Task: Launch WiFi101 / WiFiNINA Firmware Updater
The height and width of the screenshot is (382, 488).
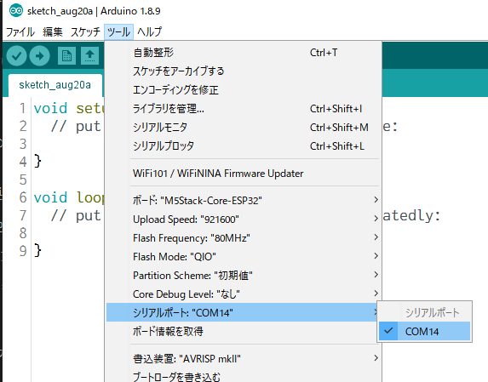Action: pos(243,173)
